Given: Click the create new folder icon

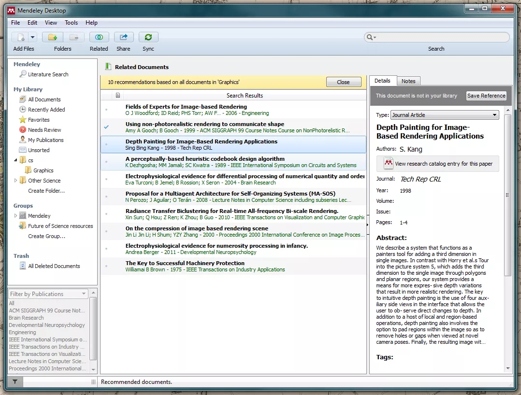Looking at the screenshot, I should click(x=53, y=37).
